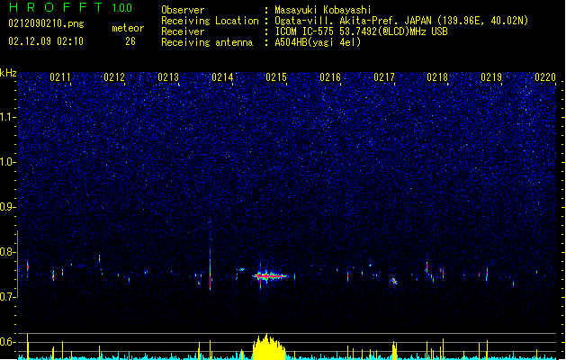The width and height of the screenshot is (566, 360).
Task: Click the kHz axis unit label
Action: point(8,73)
